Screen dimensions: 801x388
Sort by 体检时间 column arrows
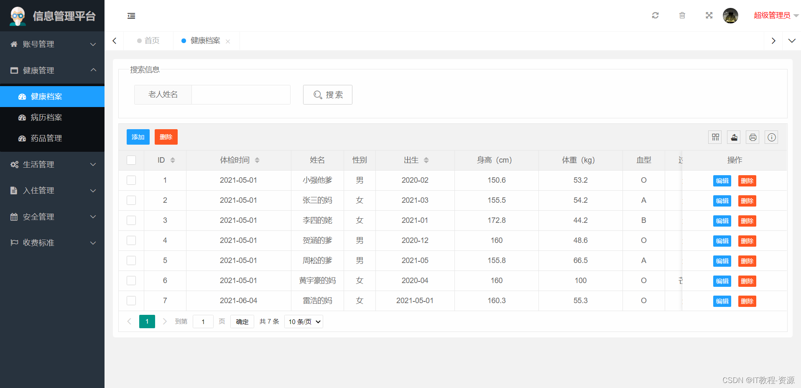click(257, 160)
